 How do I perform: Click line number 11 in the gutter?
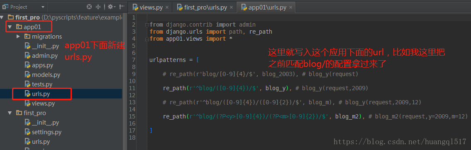[x=132, y=88]
